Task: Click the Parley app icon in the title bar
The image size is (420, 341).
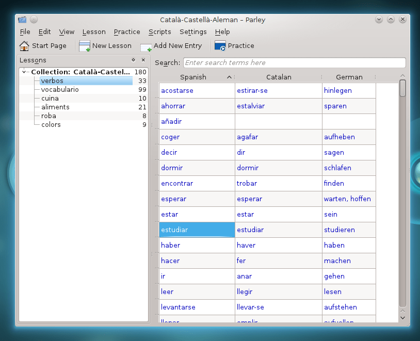Action: 22,20
